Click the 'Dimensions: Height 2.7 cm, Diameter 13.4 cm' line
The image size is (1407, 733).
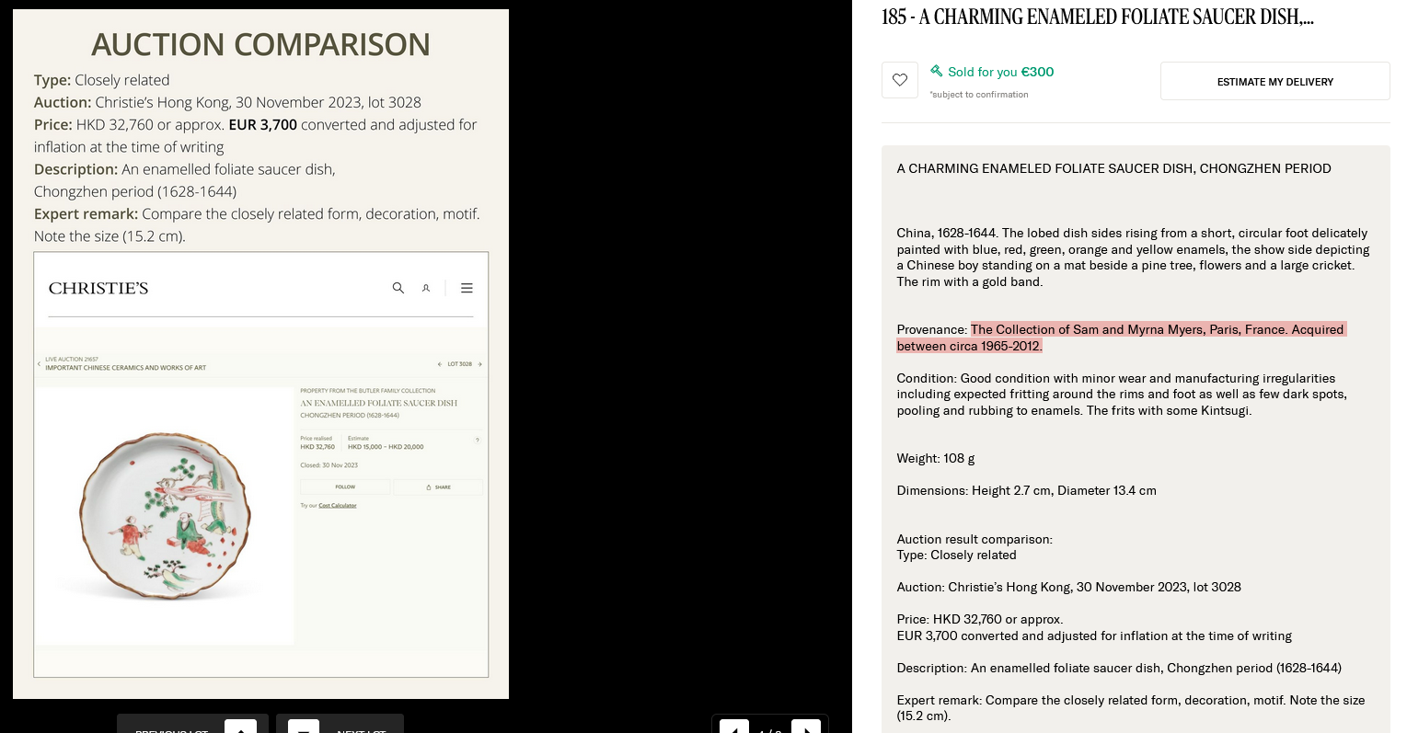coord(1027,490)
